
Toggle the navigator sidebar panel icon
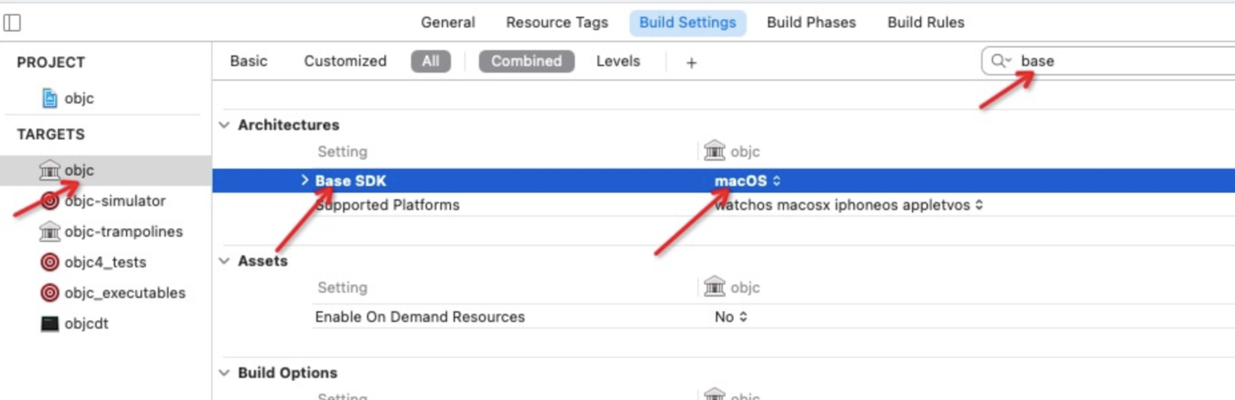(12, 23)
